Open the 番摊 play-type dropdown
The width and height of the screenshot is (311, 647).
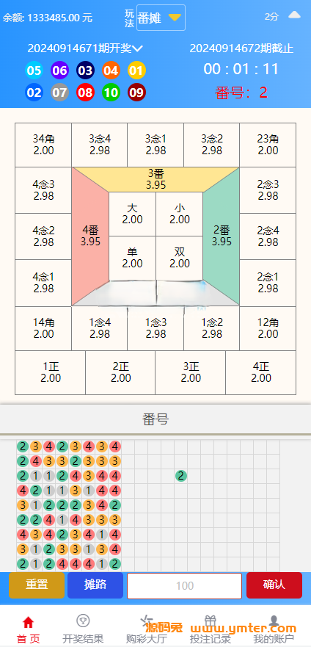(161, 18)
